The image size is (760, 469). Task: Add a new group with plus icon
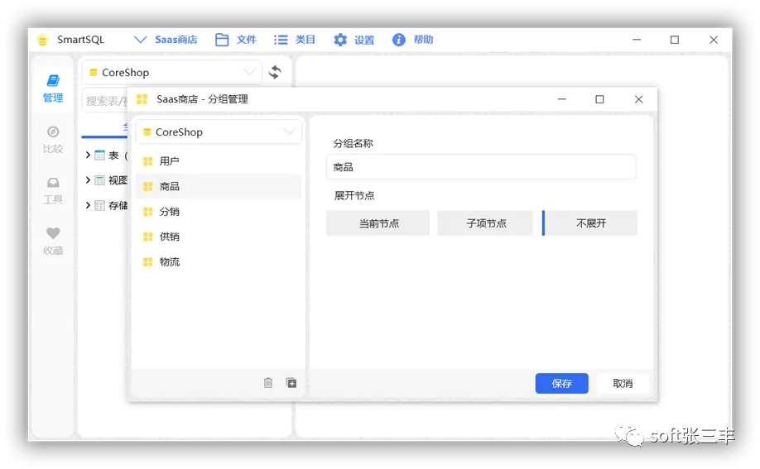click(x=291, y=383)
